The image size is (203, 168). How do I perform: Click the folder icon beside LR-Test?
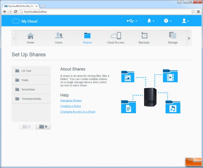(x=17, y=71)
